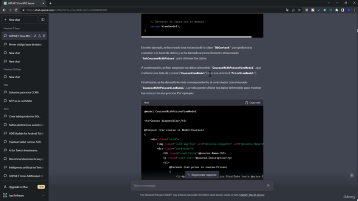Jump to bottom with the down-arrow button
The width and height of the screenshot is (358, 201).
coord(352,175)
